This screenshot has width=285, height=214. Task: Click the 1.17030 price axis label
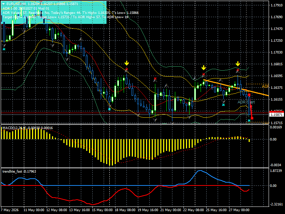276,52
